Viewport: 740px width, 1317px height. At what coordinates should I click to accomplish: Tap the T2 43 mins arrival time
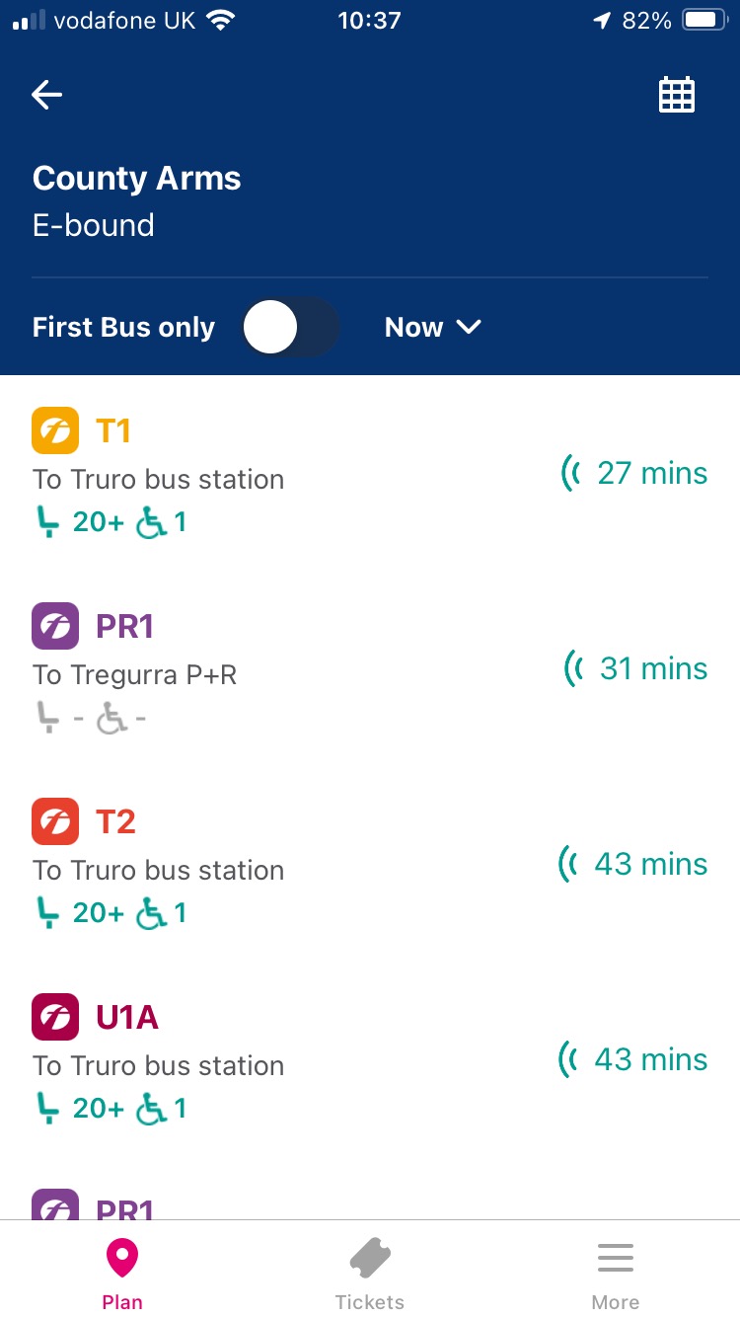[650, 864]
